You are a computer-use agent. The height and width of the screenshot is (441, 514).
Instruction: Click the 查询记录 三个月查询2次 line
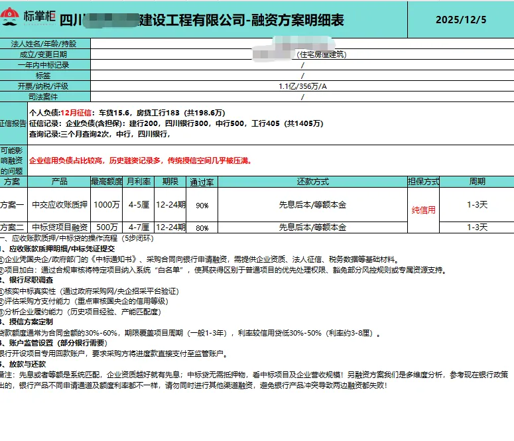click(100, 134)
